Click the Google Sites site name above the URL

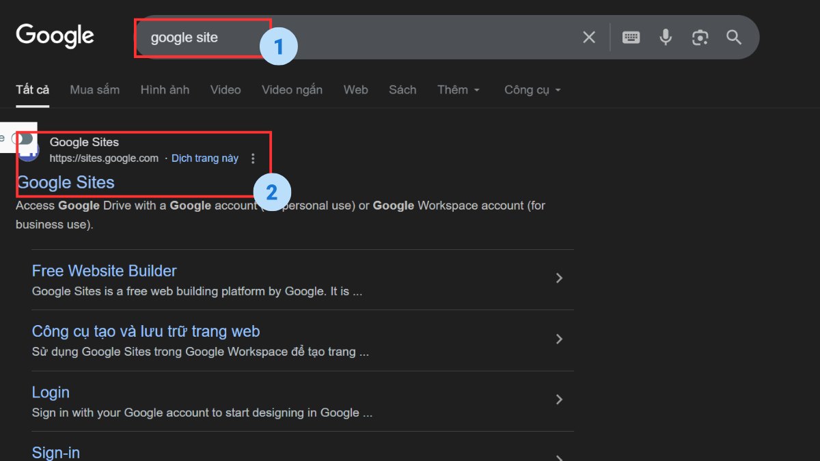[84, 142]
